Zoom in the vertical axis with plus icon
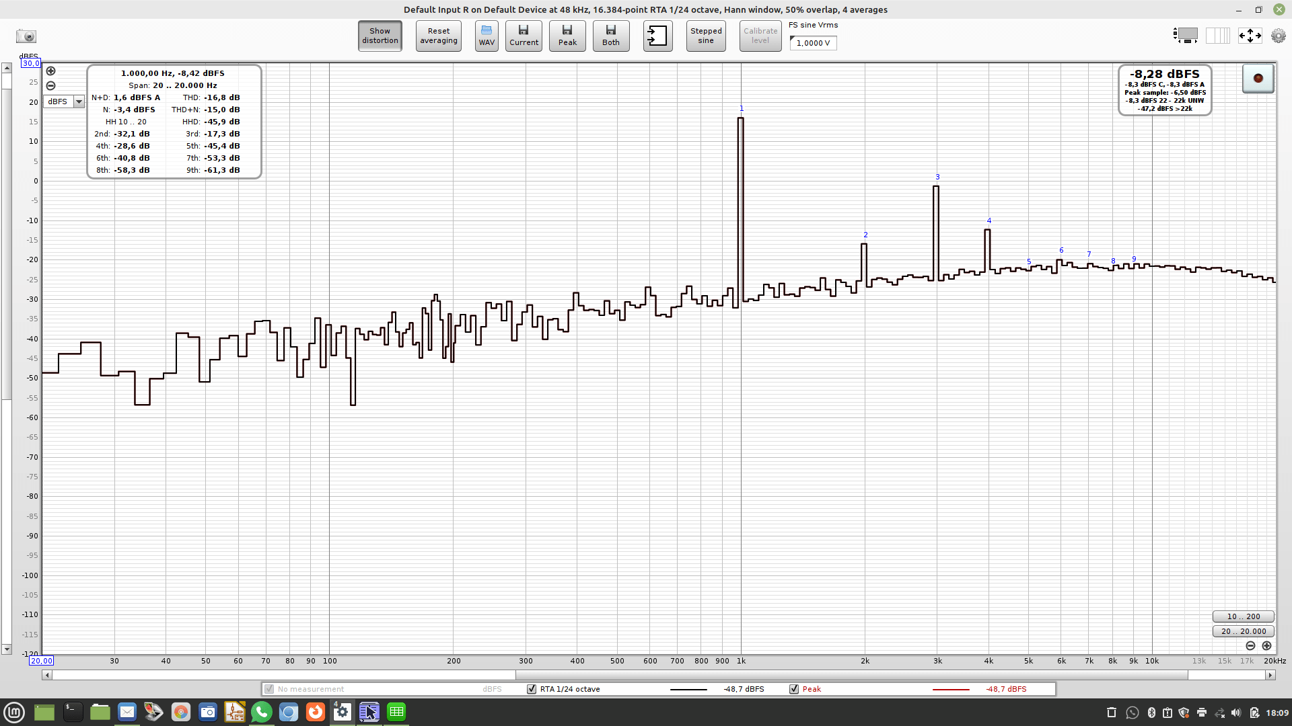 coord(50,71)
